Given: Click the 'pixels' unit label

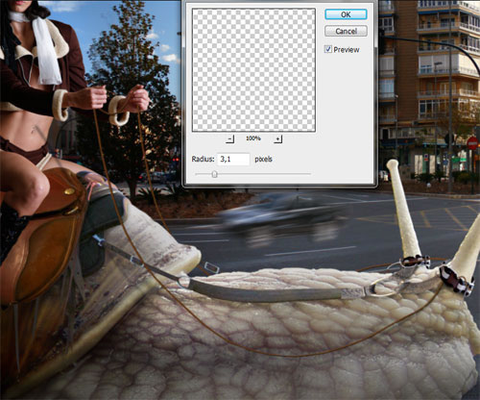Looking at the screenshot, I should [263, 159].
